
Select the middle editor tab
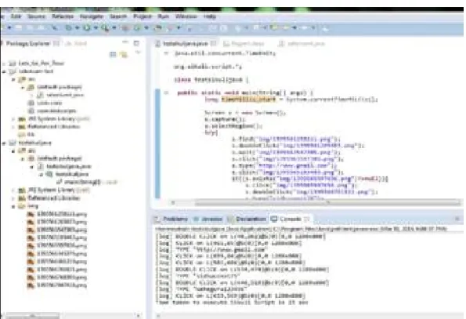click(x=244, y=44)
